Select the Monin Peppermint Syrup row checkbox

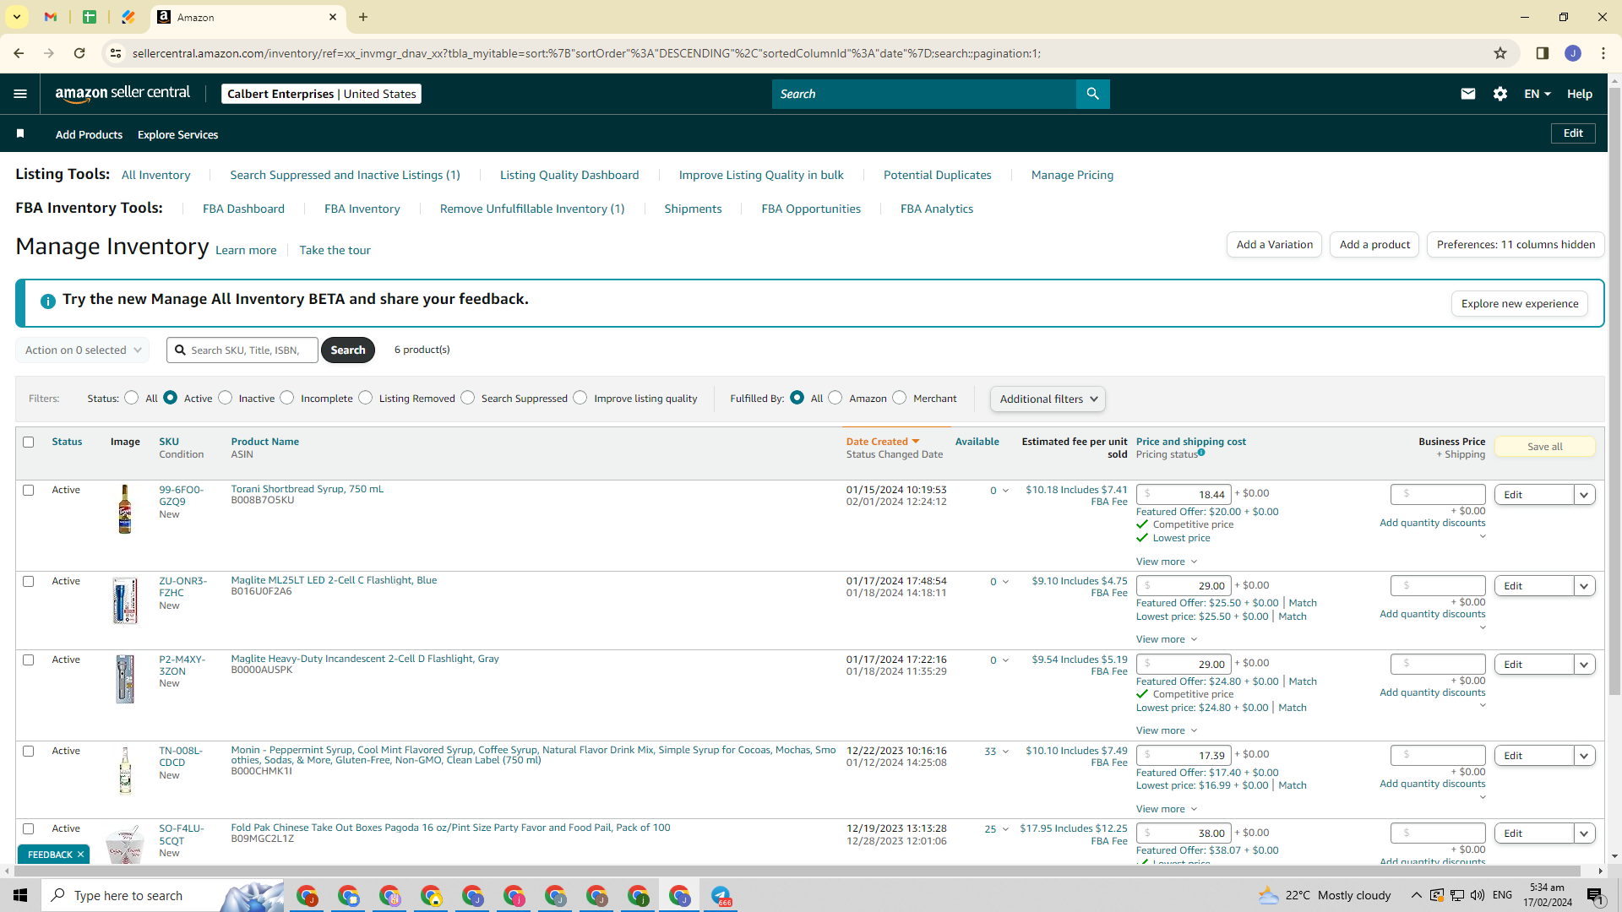click(x=29, y=751)
